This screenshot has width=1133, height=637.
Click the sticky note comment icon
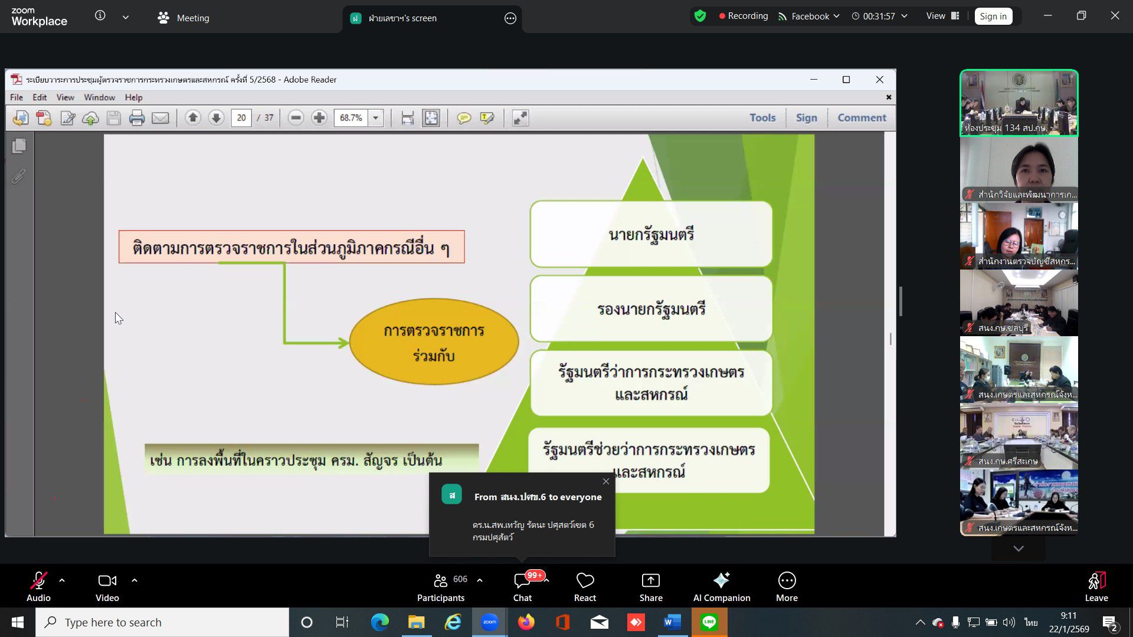point(464,118)
